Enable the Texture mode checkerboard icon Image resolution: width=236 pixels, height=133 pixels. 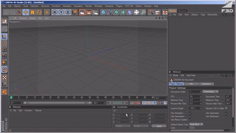(4, 78)
